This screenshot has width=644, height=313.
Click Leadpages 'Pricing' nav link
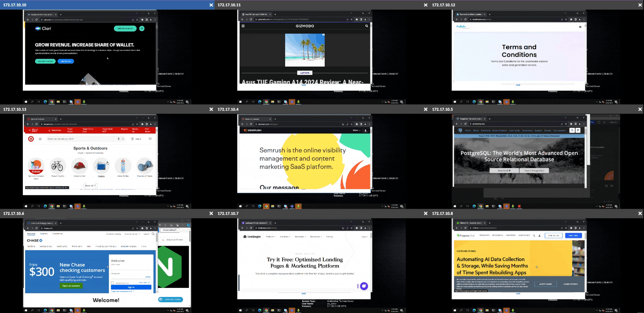330,237
